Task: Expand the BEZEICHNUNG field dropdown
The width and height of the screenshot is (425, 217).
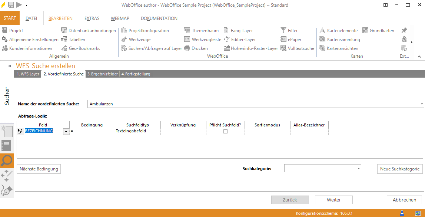Action: click(x=66, y=131)
